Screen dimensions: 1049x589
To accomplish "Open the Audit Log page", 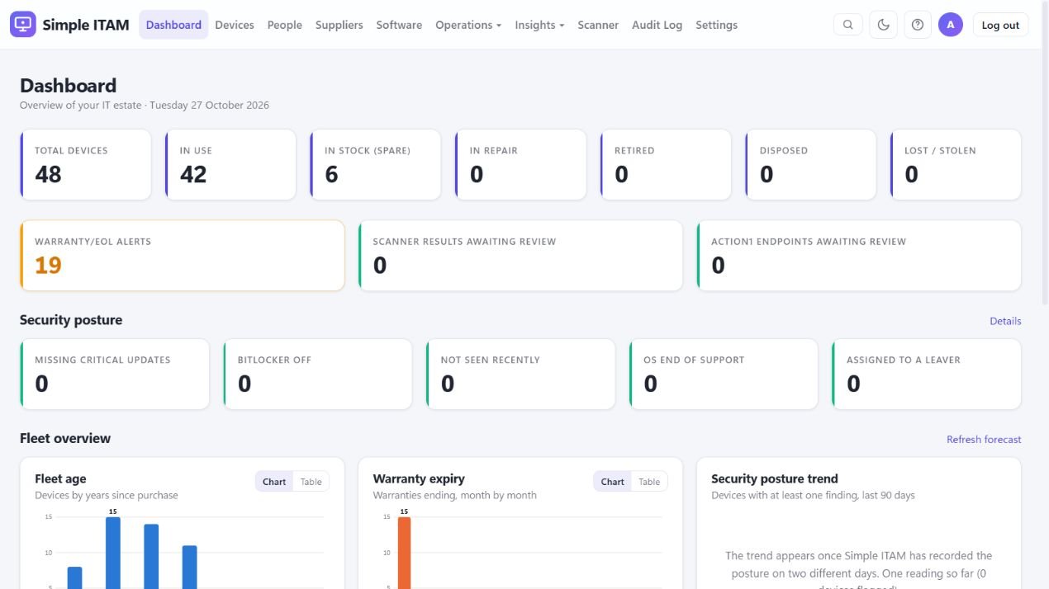I will [x=657, y=25].
